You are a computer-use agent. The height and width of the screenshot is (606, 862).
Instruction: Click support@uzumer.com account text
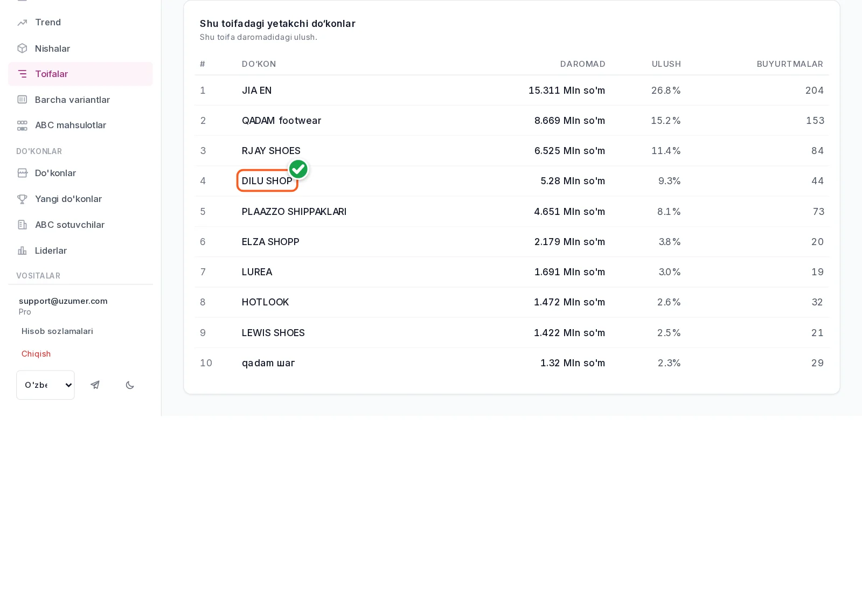pos(63,301)
